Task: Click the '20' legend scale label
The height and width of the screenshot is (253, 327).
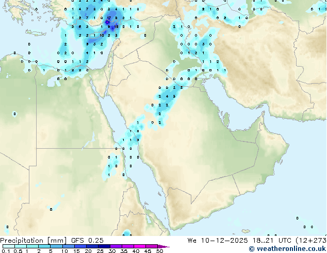Action: 88,251
